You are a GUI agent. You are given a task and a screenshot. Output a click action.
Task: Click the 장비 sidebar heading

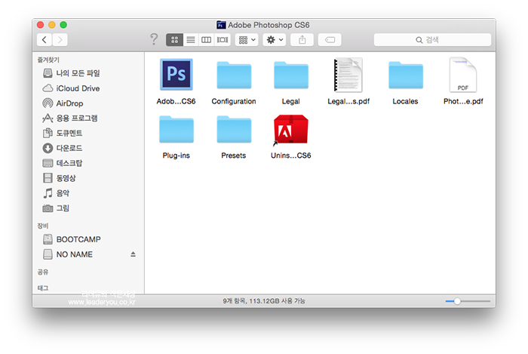(x=43, y=226)
